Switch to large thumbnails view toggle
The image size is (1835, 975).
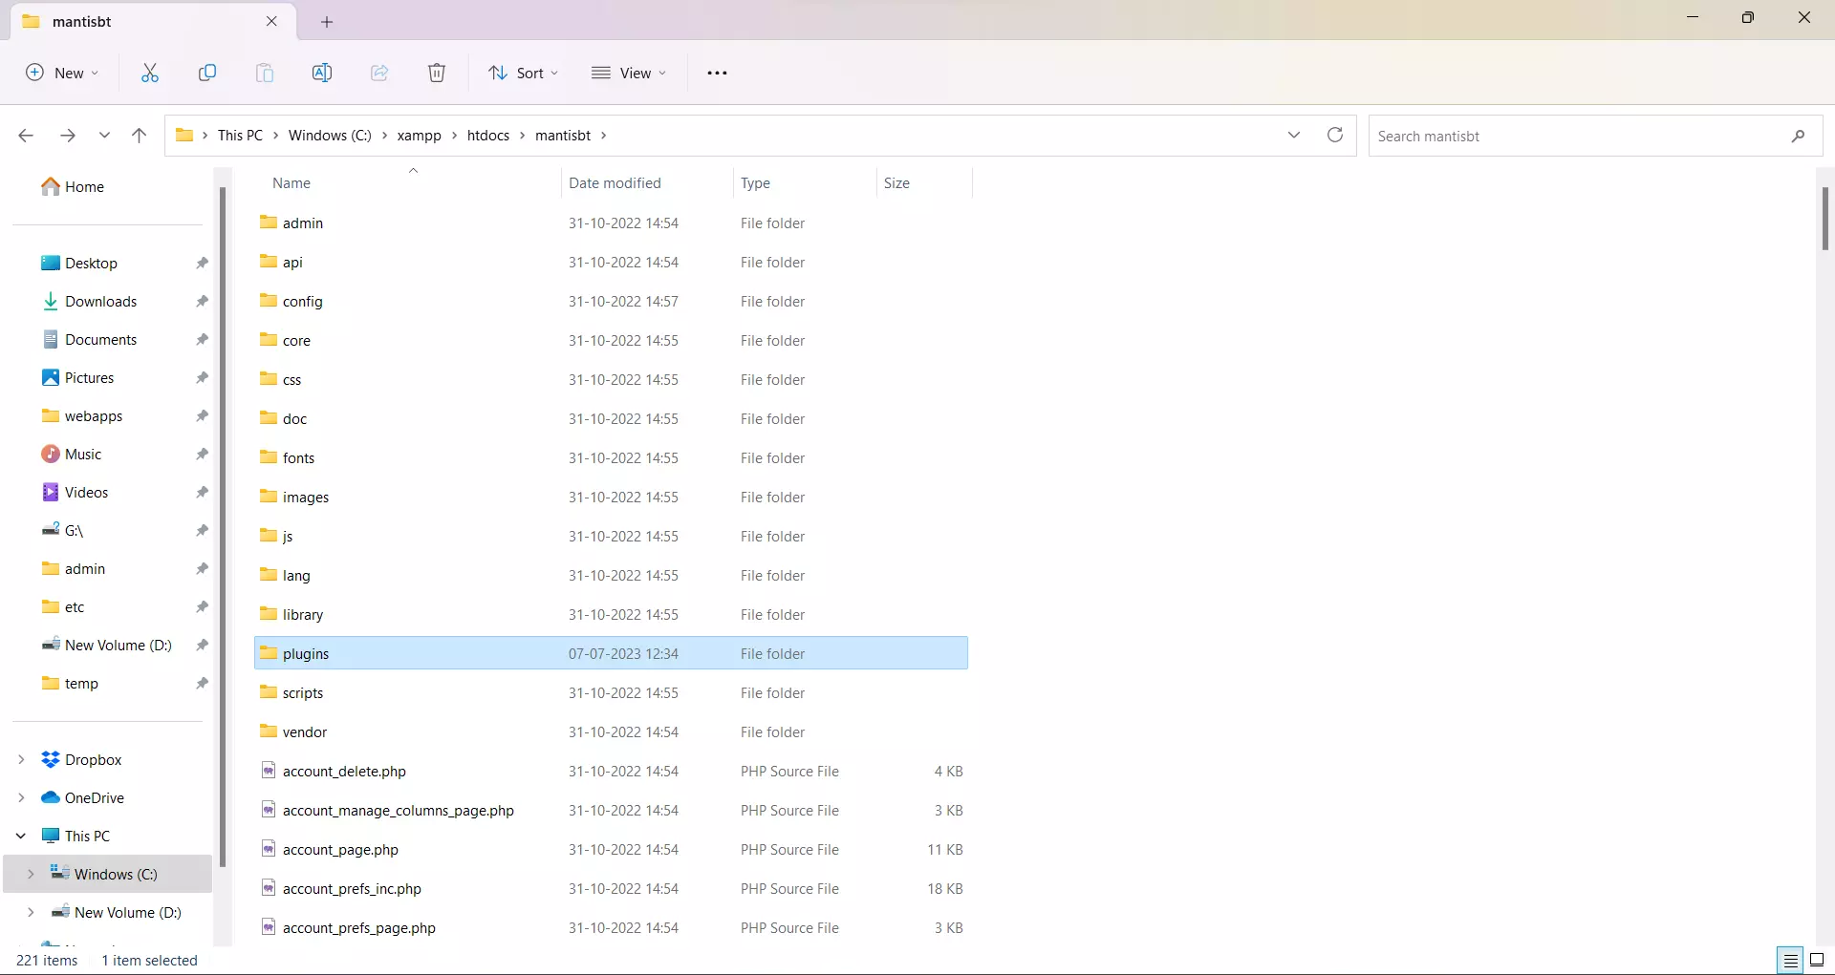[1817, 960]
